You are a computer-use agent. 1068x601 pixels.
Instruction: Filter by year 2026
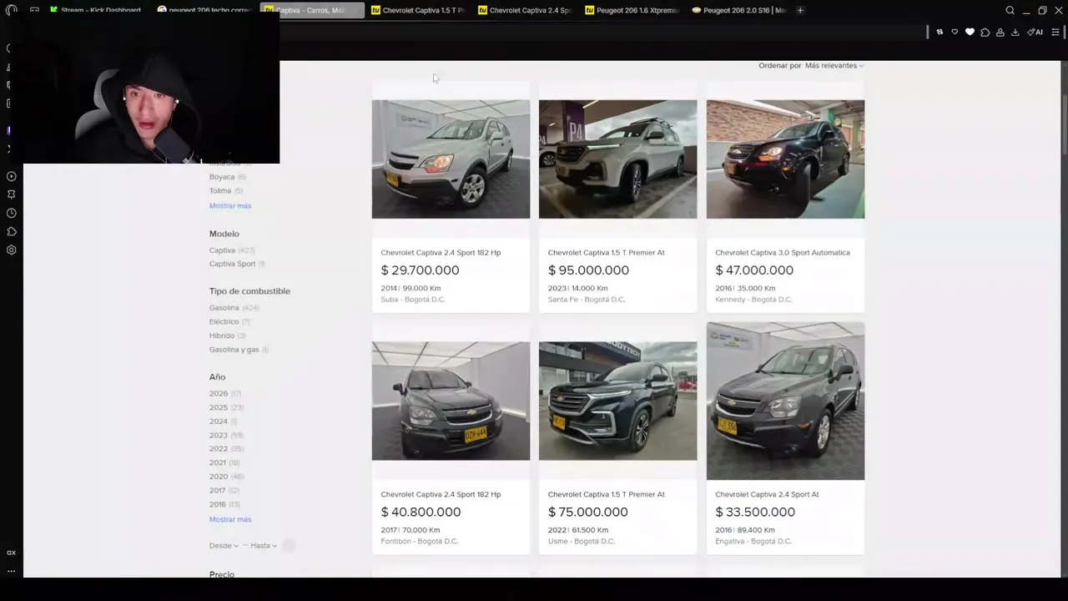[225, 394]
